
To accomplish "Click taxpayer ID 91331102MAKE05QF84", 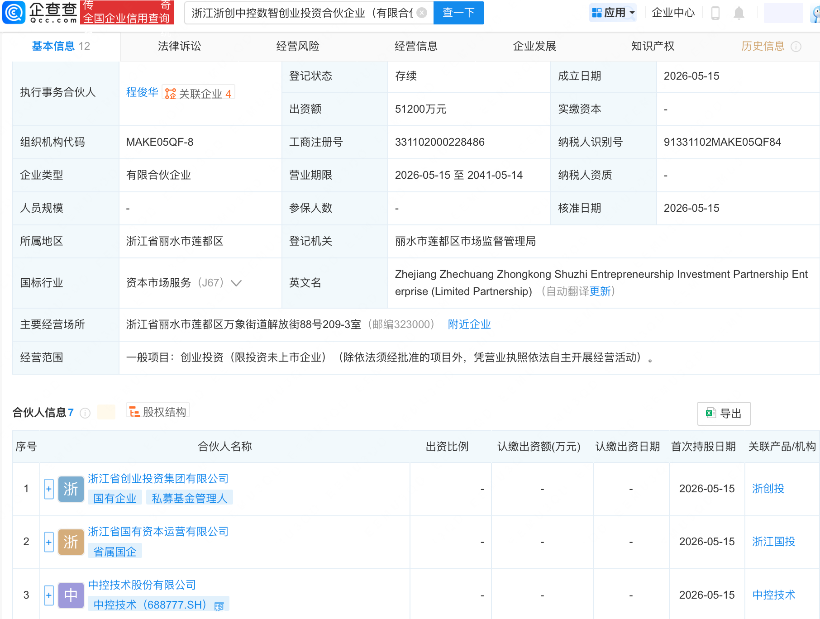I will click(x=722, y=142).
